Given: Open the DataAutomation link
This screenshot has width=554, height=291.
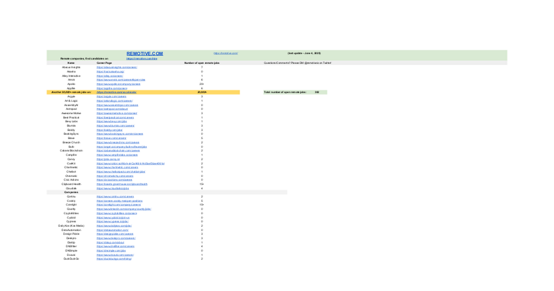Looking at the screenshot, I should tap(112, 230).
